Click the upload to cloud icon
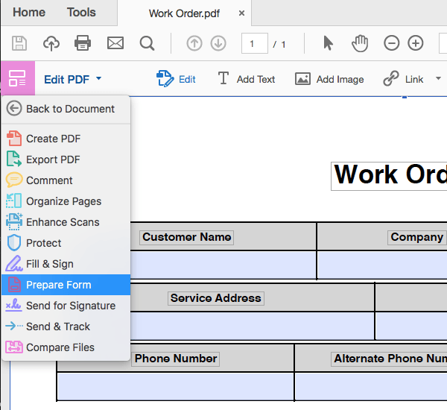This screenshot has height=410, width=447. (x=51, y=43)
